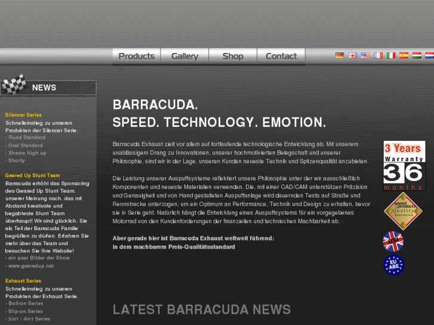434x325 pixels.
Task: Click 'Schnelleinstieg zu unseren' under Silencer Series
Action: point(39,123)
